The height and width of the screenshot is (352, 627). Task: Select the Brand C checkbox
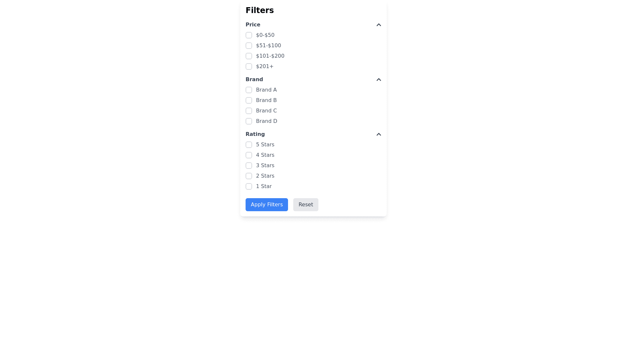pyautogui.click(x=249, y=111)
